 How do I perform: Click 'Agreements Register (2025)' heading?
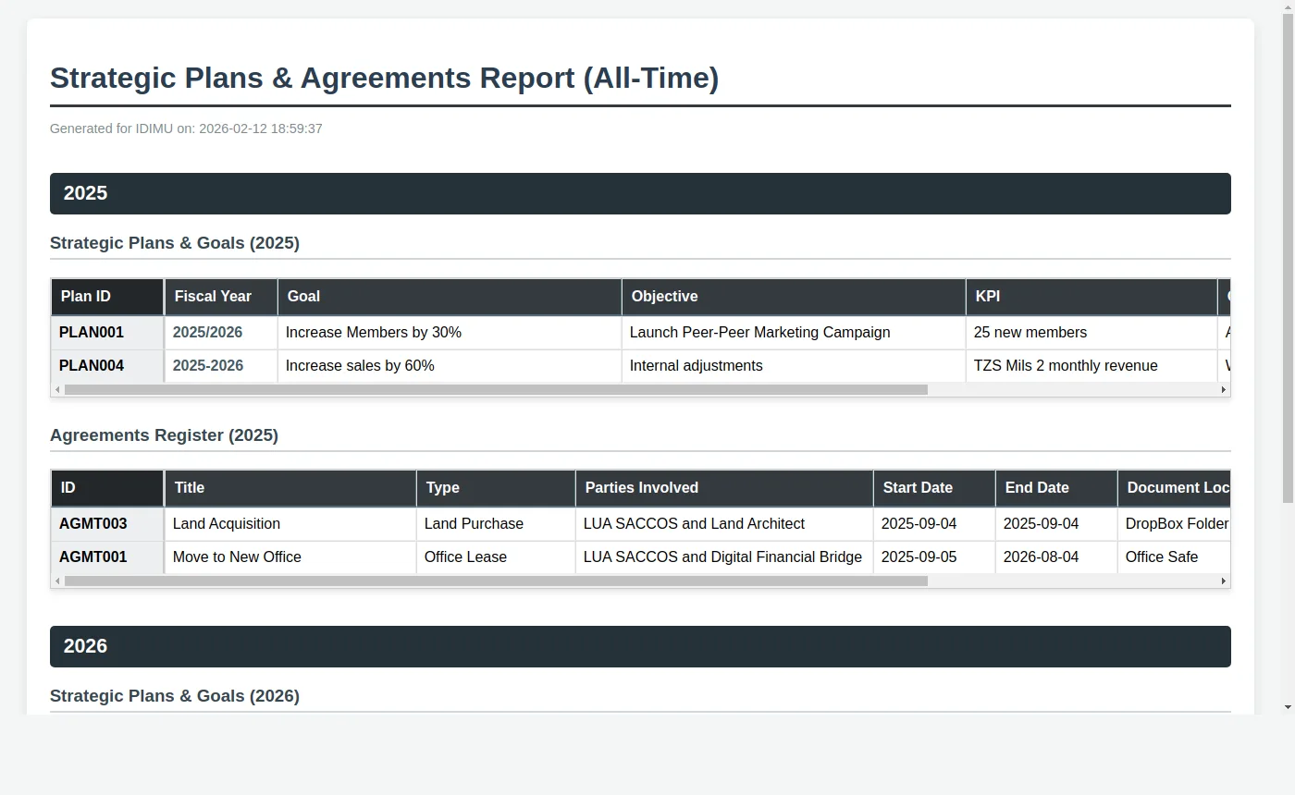pyautogui.click(x=164, y=435)
